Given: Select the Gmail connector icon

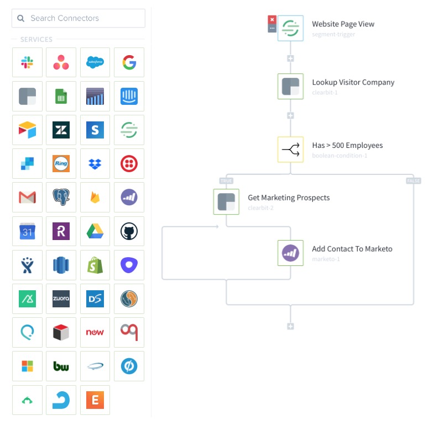Looking at the screenshot, I should tap(27, 197).
